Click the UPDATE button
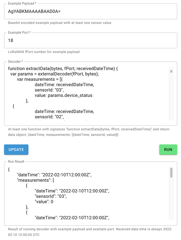 [16, 150]
